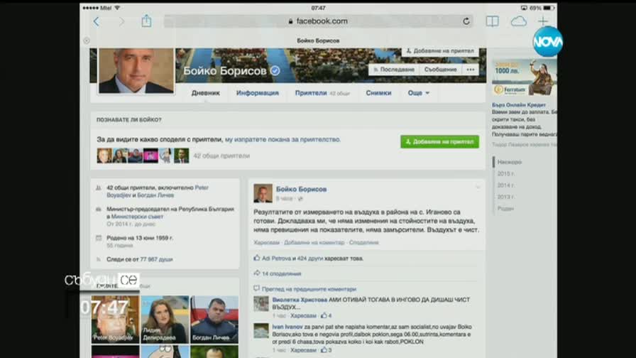This screenshot has height=358, width=636.
Task: Click the Богдан Личев friend photo
Action: tap(214, 320)
